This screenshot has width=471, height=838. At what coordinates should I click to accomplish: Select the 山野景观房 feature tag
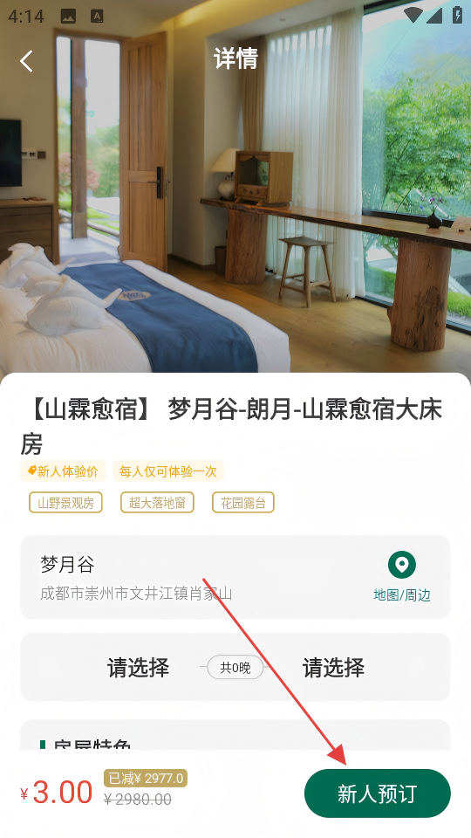pyautogui.click(x=65, y=503)
